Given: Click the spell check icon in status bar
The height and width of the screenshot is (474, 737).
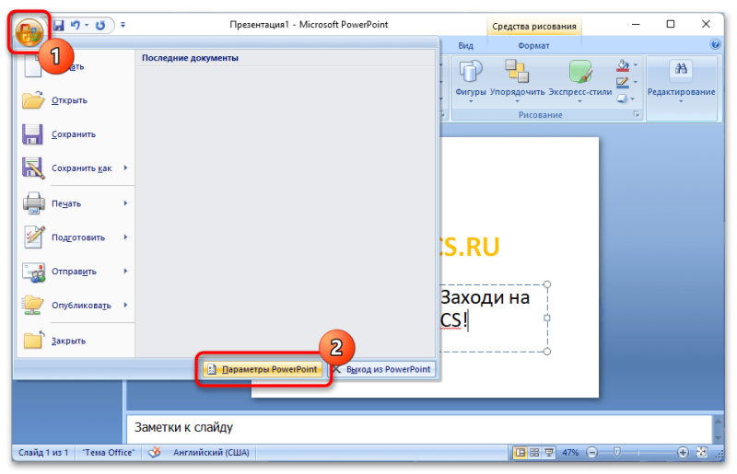Looking at the screenshot, I should point(155,453).
